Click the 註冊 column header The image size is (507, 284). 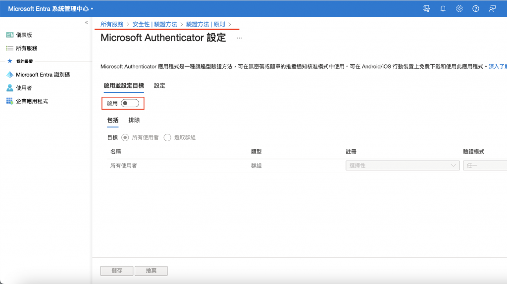click(351, 152)
